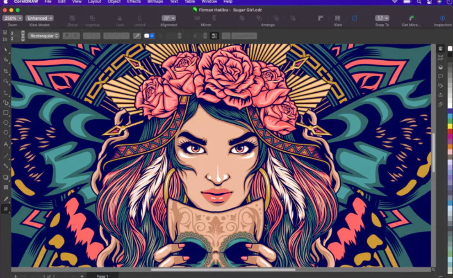This screenshot has height=278, width=453.
Task: Open the Apple menu
Action: pyautogui.click(x=5, y=2)
